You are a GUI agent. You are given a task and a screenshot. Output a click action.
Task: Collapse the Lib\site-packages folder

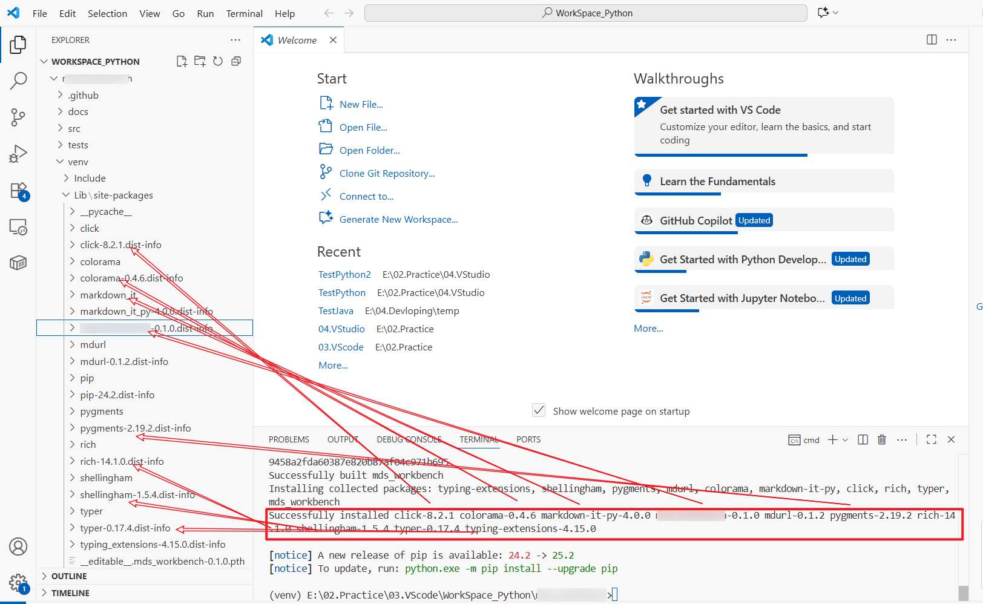pyautogui.click(x=113, y=195)
